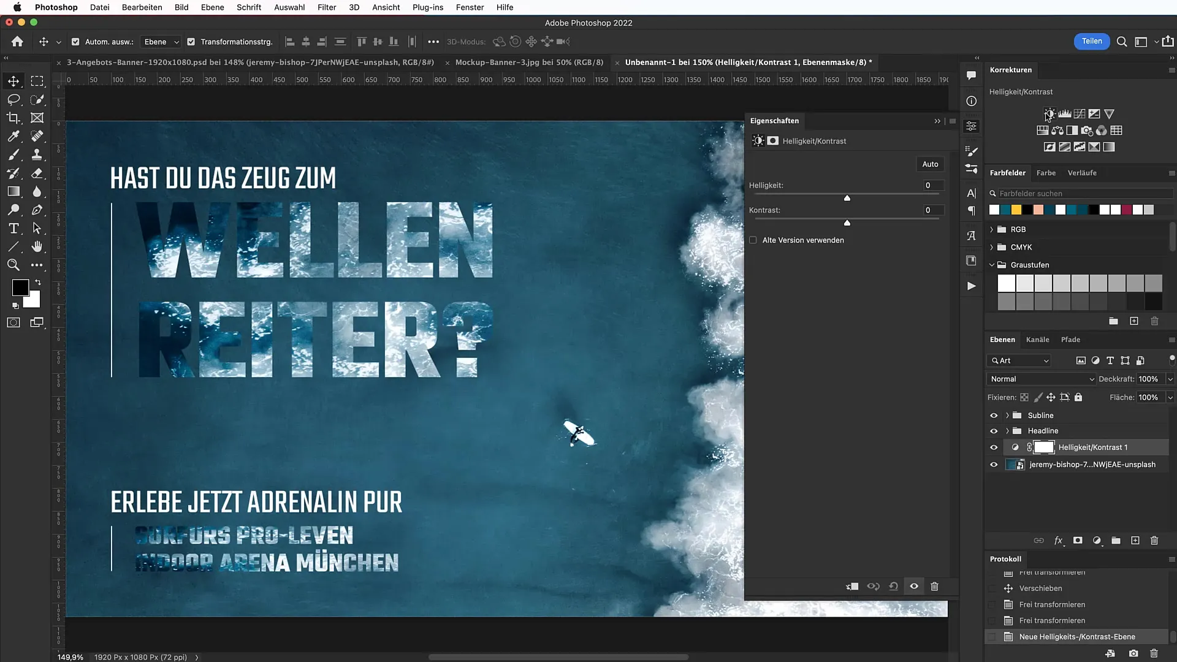Image resolution: width=1177 pixels, height=662 pixels.
Task: Click the Home icon in options bar
Action: coord(17,42)
